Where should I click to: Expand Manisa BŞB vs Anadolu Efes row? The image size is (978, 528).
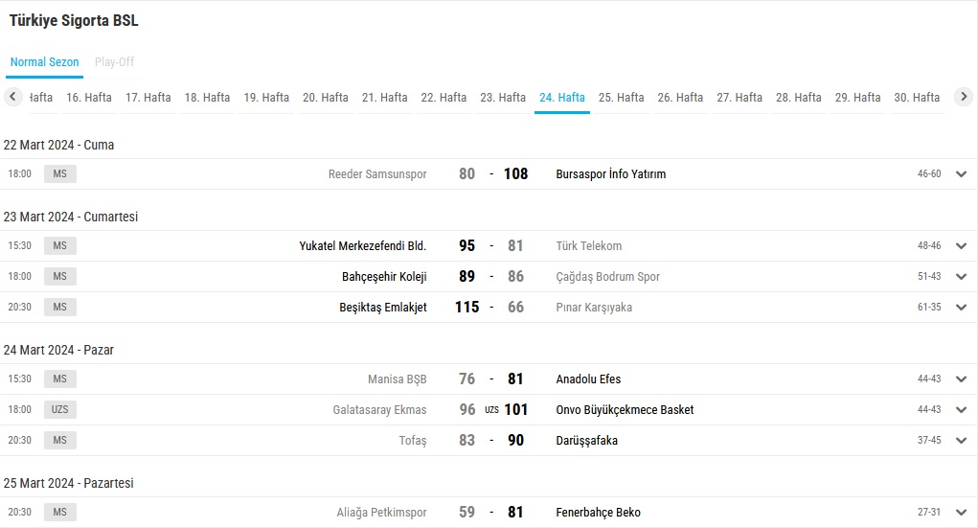tap(961, 379)
